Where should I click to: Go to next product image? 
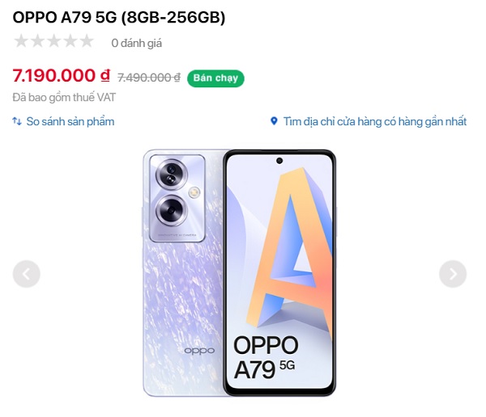pyautogui.click(x=453, y=274)
